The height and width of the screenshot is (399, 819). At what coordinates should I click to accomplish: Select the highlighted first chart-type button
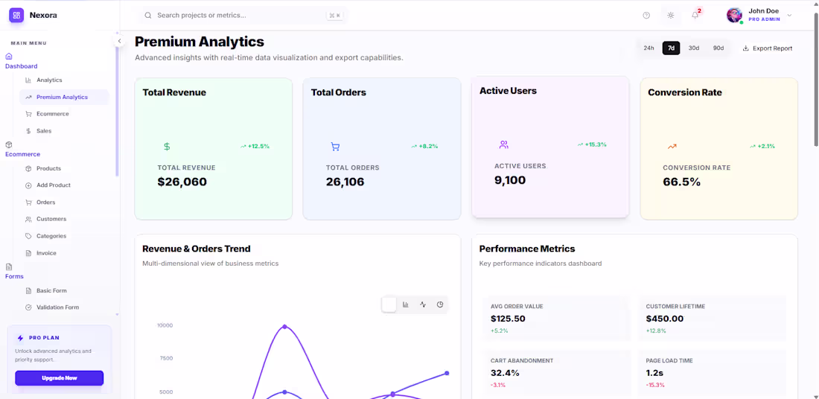(x=389, y=304)
